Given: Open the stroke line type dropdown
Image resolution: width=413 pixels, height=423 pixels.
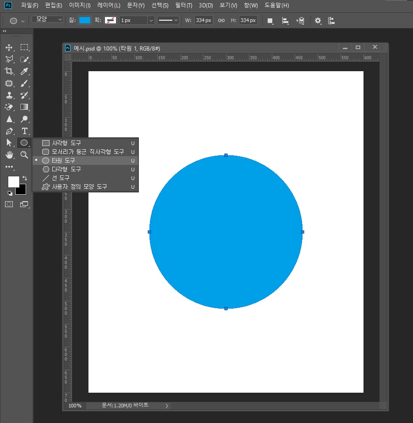Looking at the screenshot, I should pyautogui.click(x=168, y=20).
